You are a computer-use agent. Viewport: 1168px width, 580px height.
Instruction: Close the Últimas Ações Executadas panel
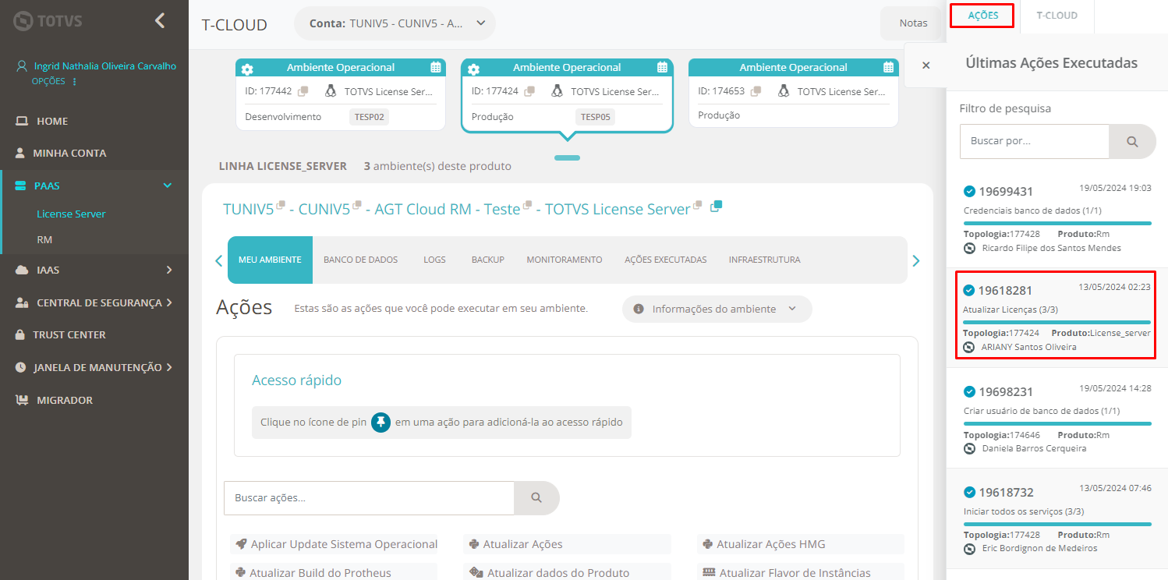(x=926, y=65)
